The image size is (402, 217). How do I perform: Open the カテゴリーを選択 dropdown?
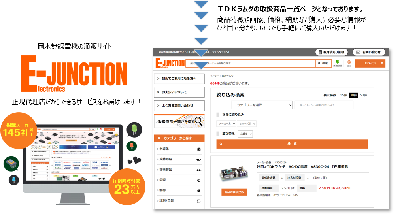coord(262,105)
